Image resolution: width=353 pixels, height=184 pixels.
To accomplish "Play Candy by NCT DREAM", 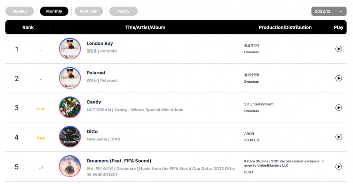I will coord(338,107).
